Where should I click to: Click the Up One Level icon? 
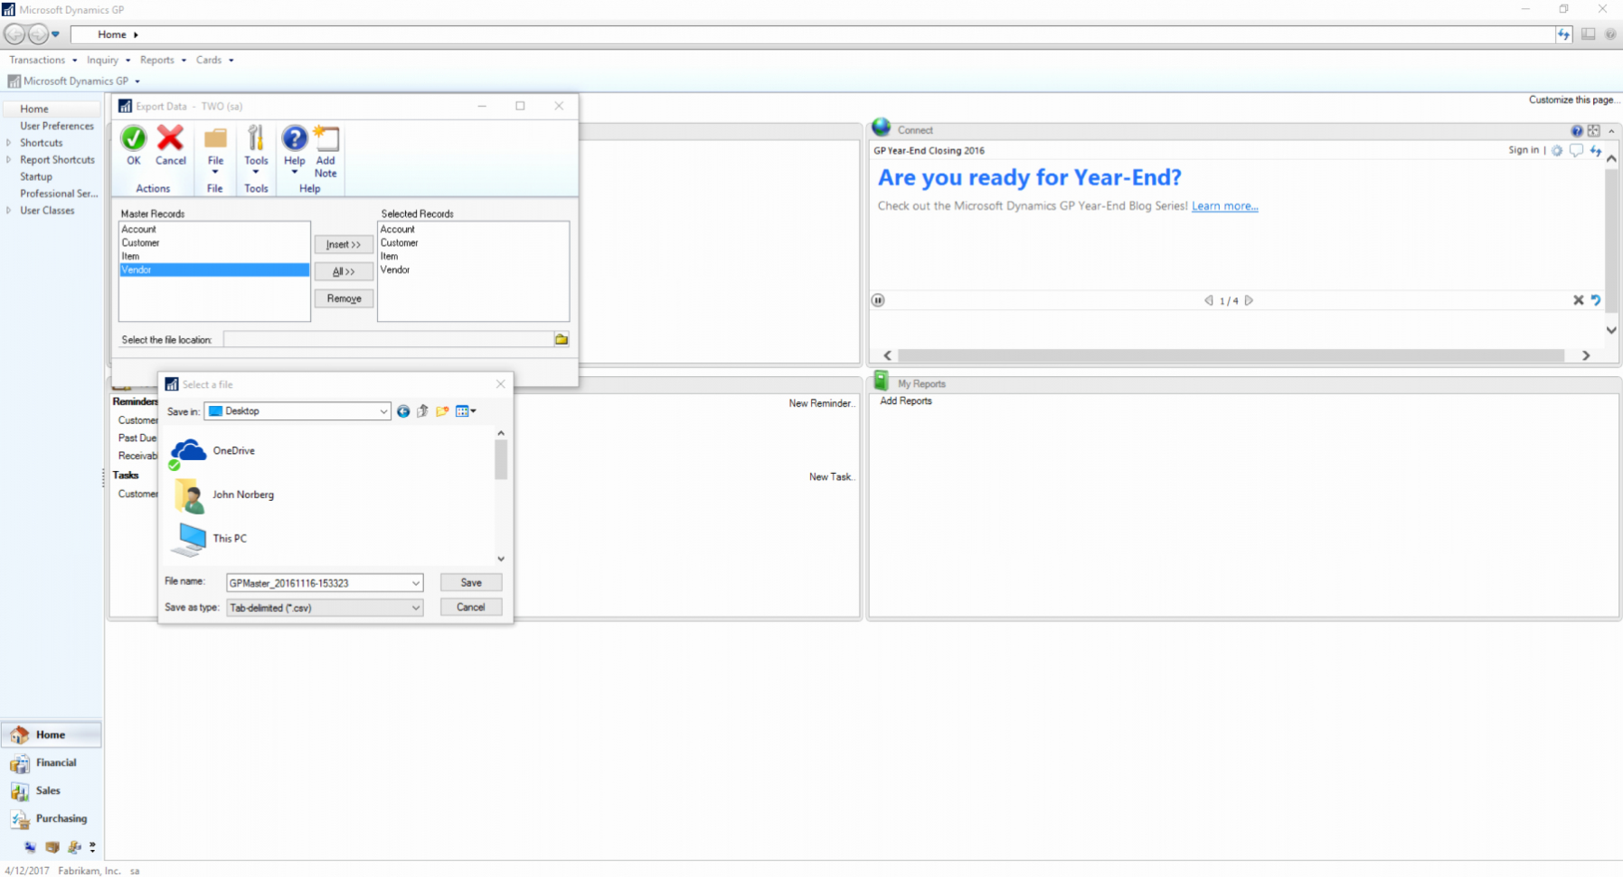tap(422, 410)
